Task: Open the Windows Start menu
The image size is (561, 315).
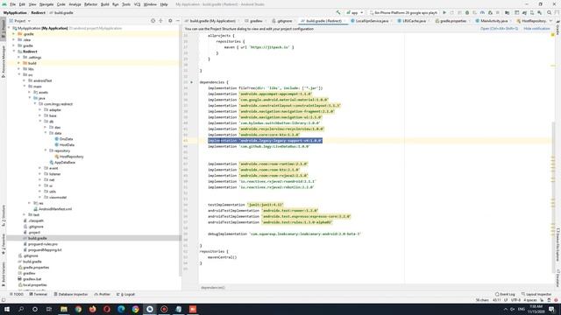Action: 7,309
